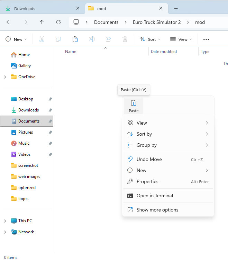Expand chevron before Documents breadcrumb

(x=86, y=22)
